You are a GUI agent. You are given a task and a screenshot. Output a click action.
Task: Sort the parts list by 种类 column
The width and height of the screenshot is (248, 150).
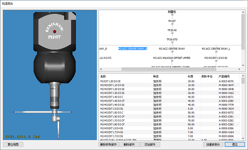coord(169,77)
